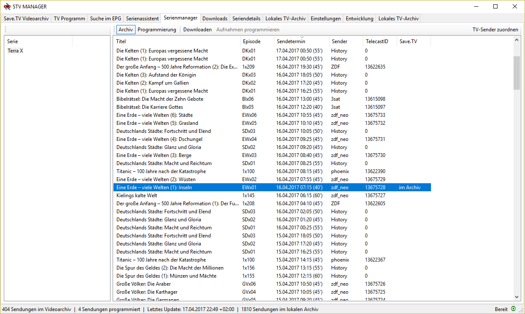Image resolution: width=525 pixels, height=314 pixels.
Task: Click the STV Manager app icon in title bar
Action: [x=6, y=6]
